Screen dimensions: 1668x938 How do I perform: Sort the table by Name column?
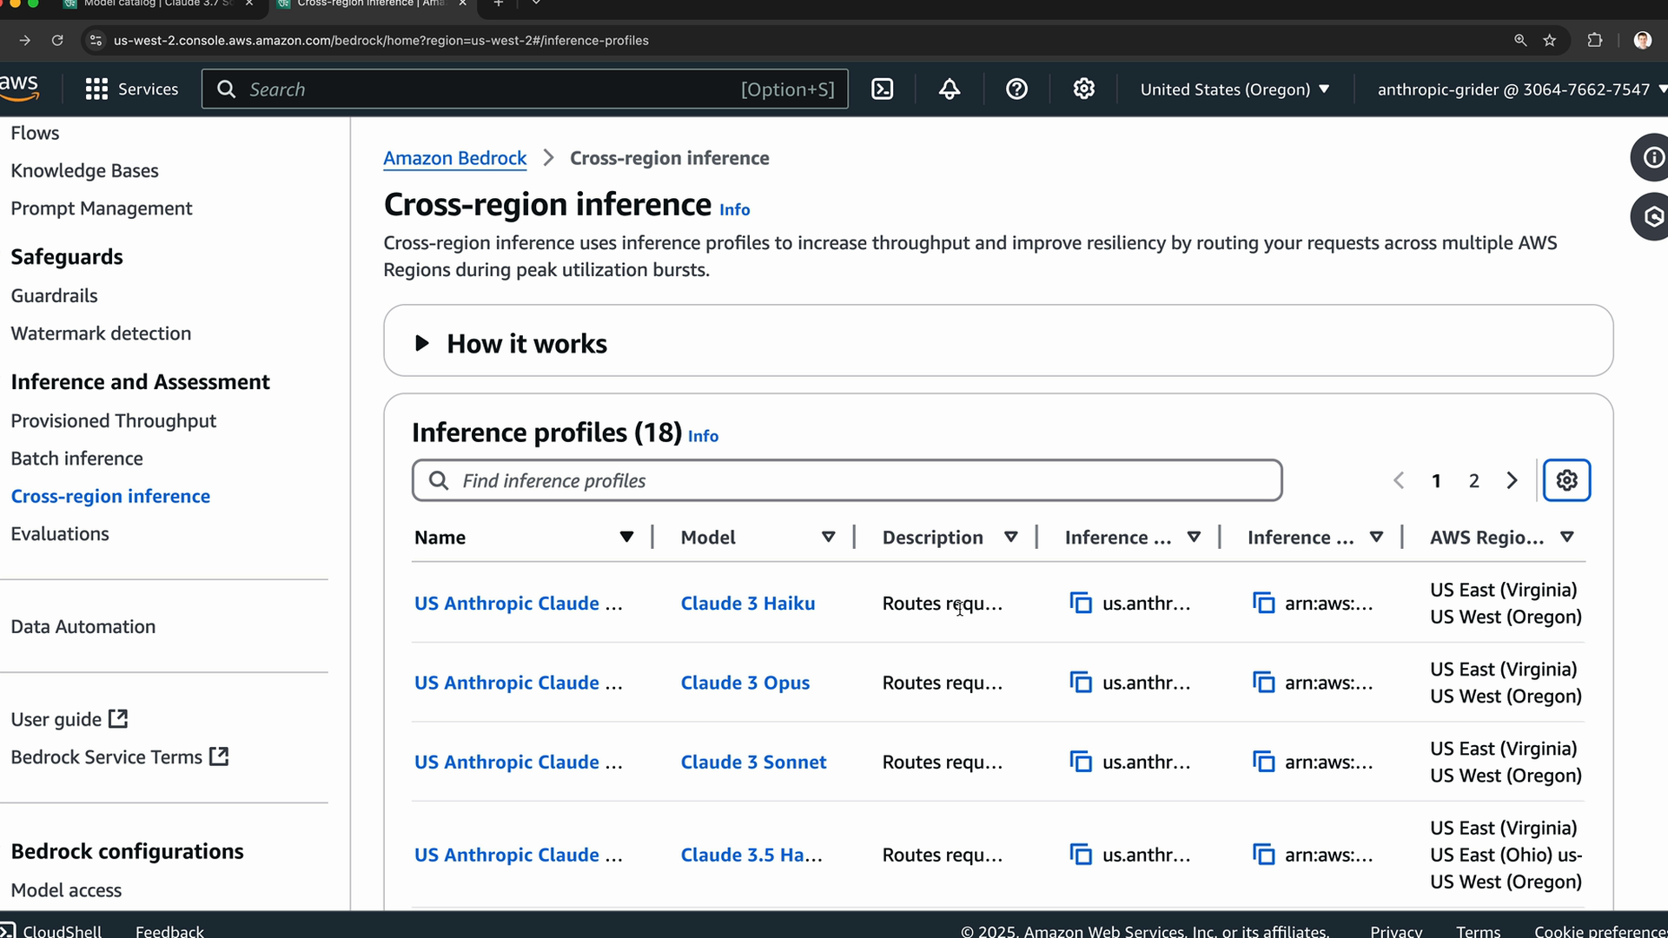pos(625,537)
